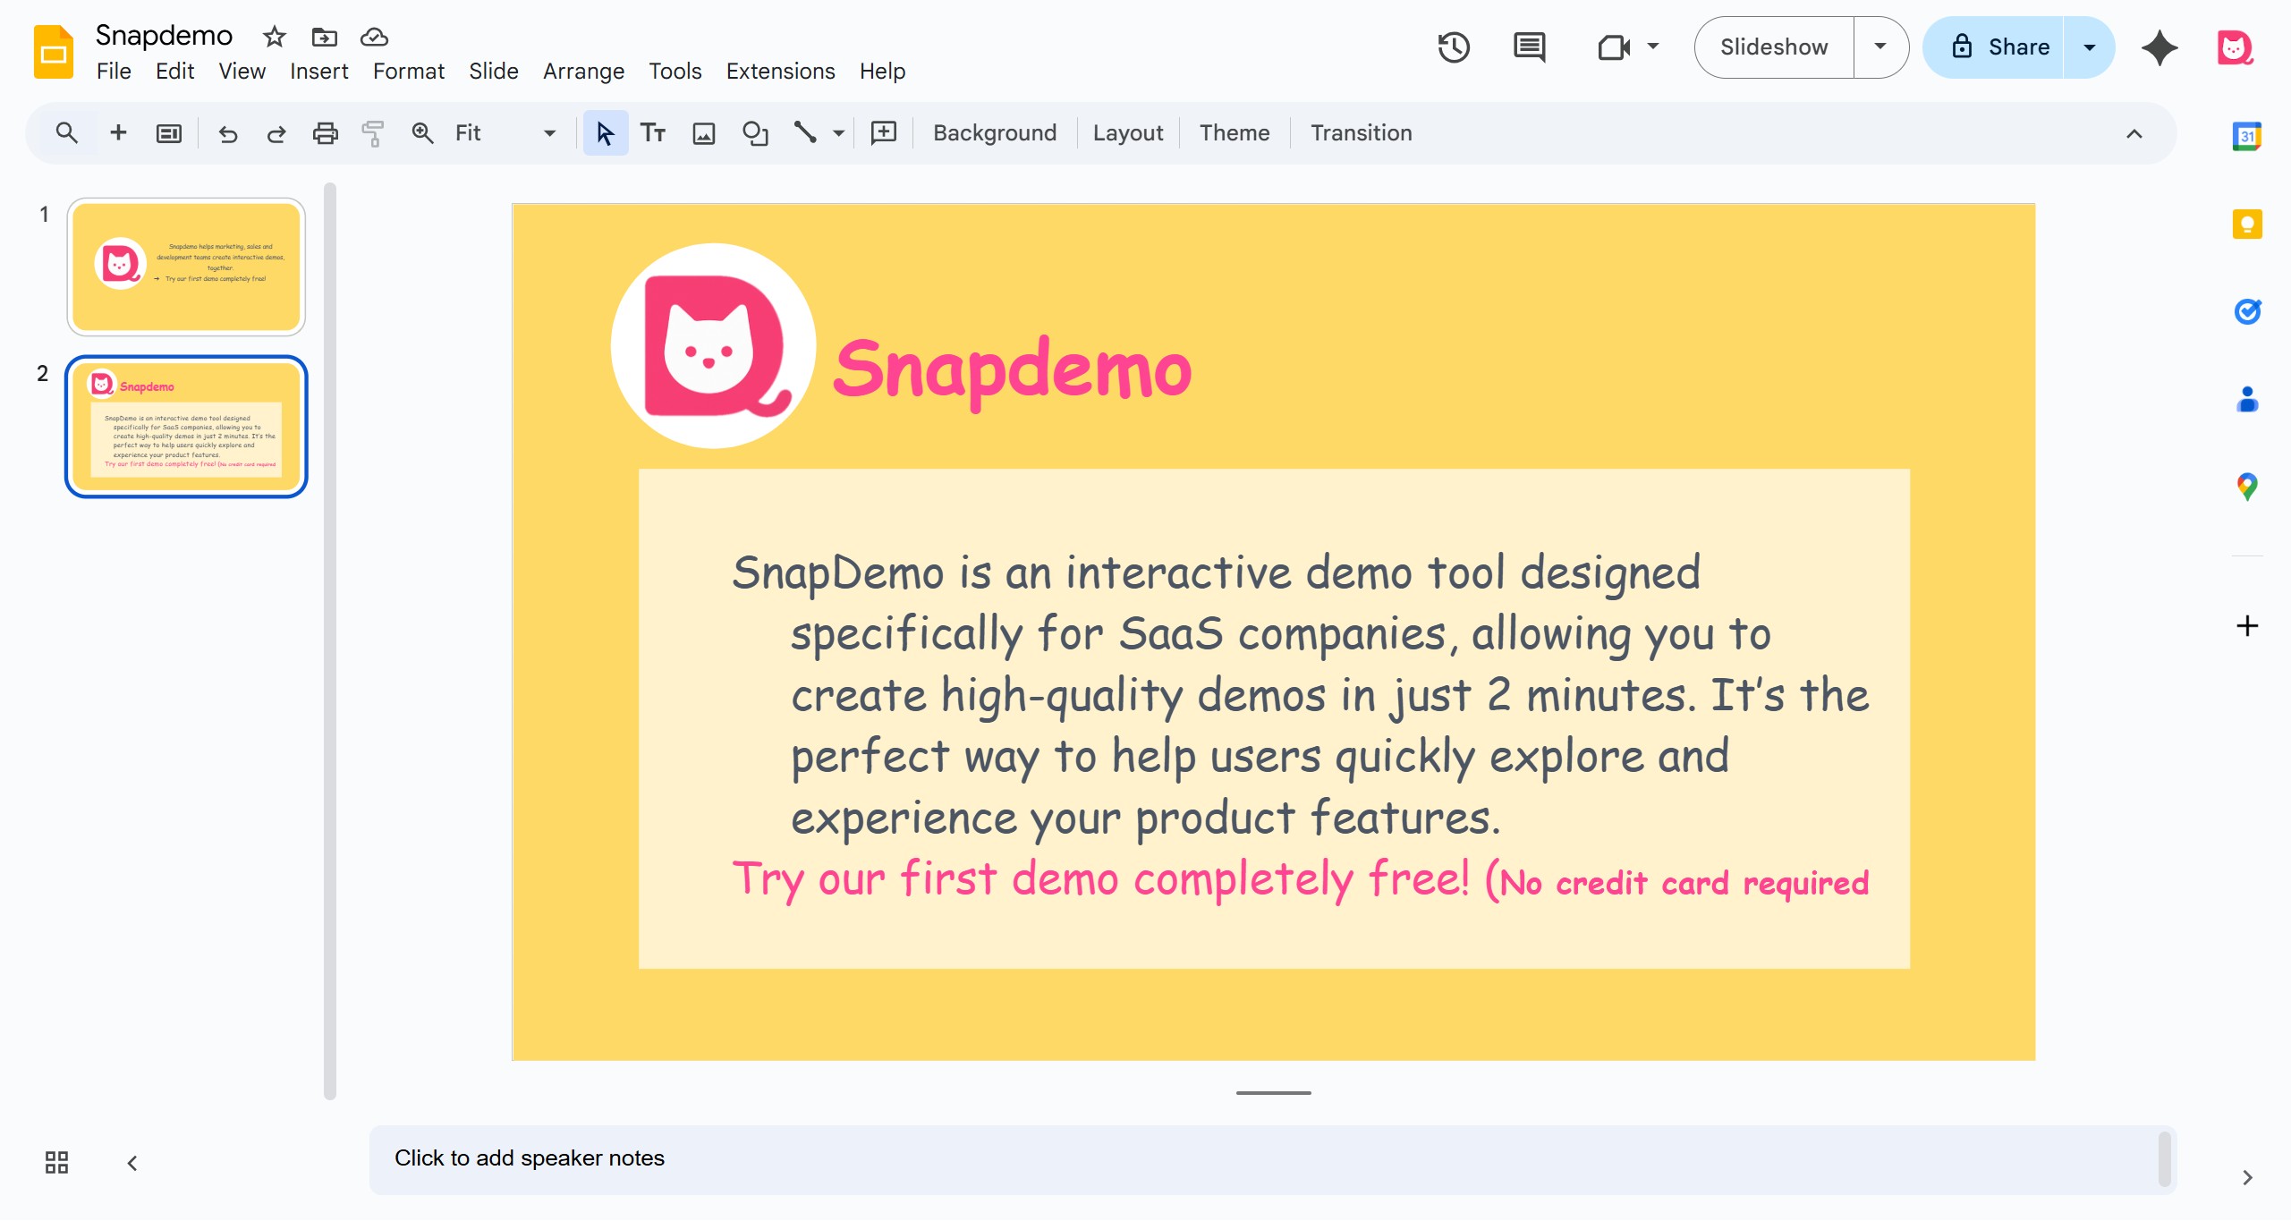The image size is (2291, 1221).
Task: Open Google Maps side panel
Action: point(2247,487)
